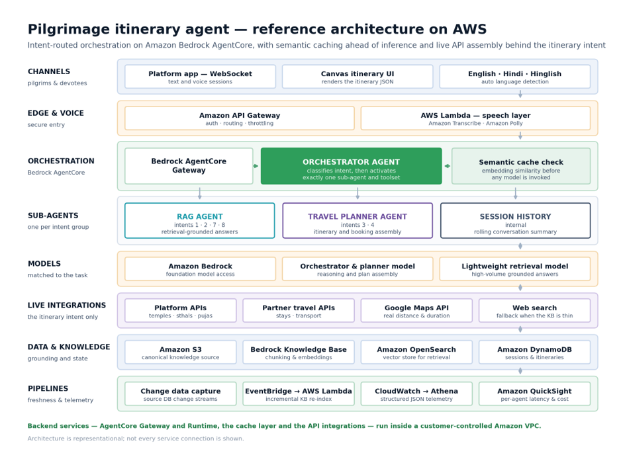Select the Amazon QuickSight box
Screen dimensions: 621x463
(x=535, y=394)
